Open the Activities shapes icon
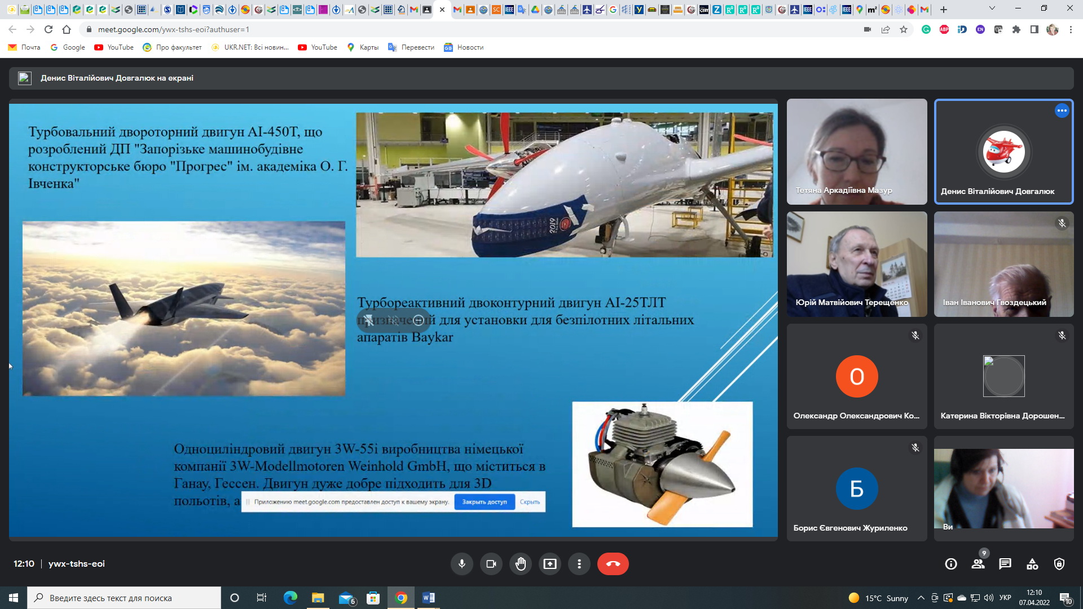Viewport: 1083px width, 609px height. (x=1032, y=564)
